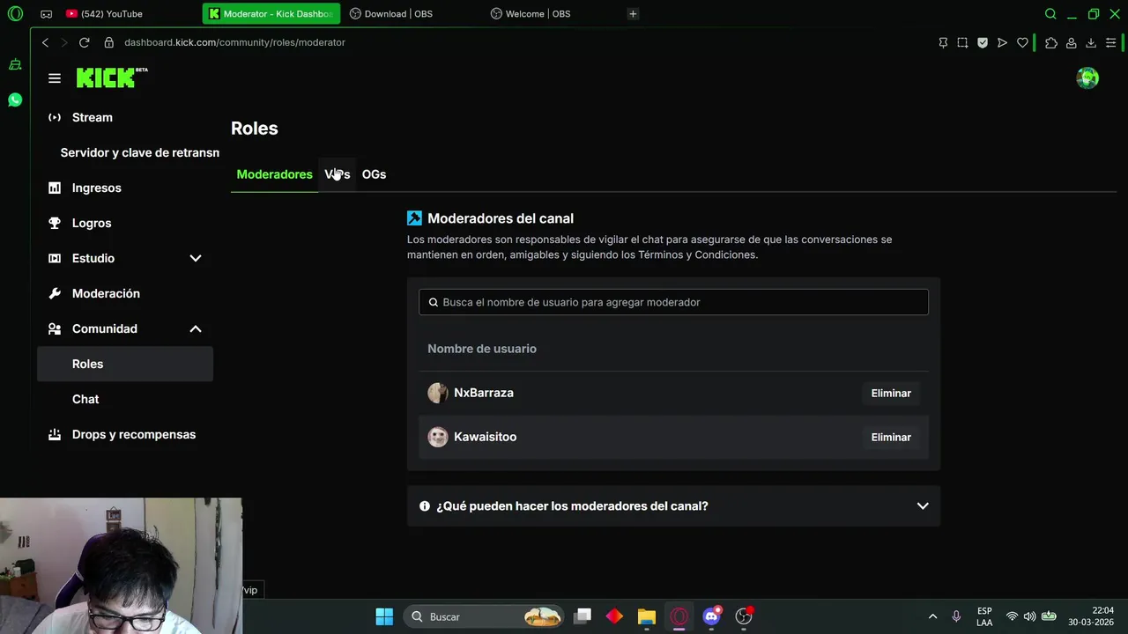Open the extensions puzzle icon
The width and height of the screenshot is (1128, 634).
coord(1051,42)
